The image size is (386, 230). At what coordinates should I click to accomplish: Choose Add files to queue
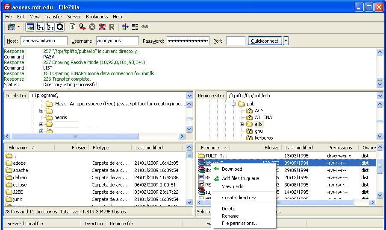(x=243, y=178)
